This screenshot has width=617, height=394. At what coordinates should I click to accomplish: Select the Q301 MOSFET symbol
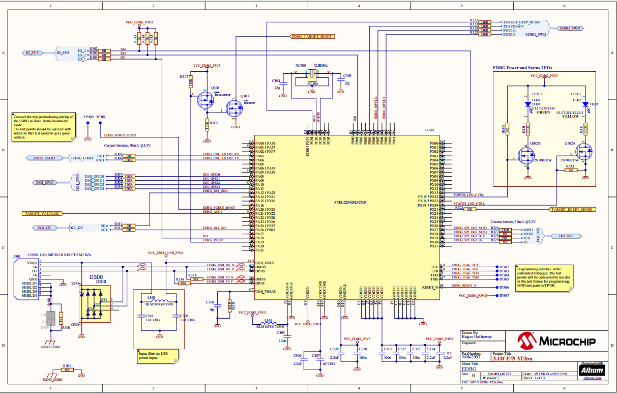[234, 108]
